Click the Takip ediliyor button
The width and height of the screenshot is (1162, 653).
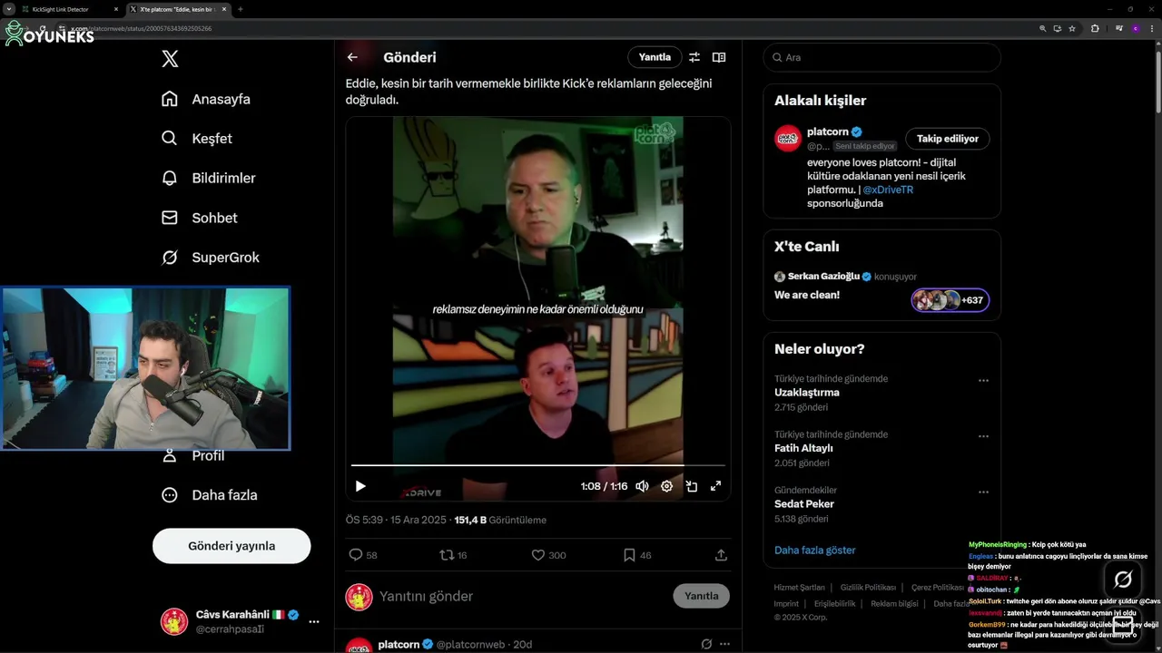coord(947,139)
